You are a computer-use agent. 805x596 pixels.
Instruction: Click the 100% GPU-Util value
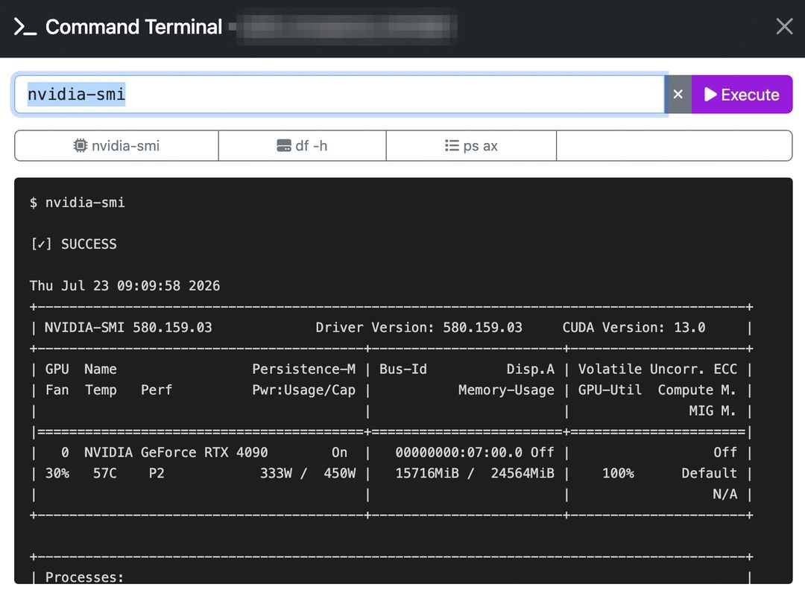(x=618, y=473)
